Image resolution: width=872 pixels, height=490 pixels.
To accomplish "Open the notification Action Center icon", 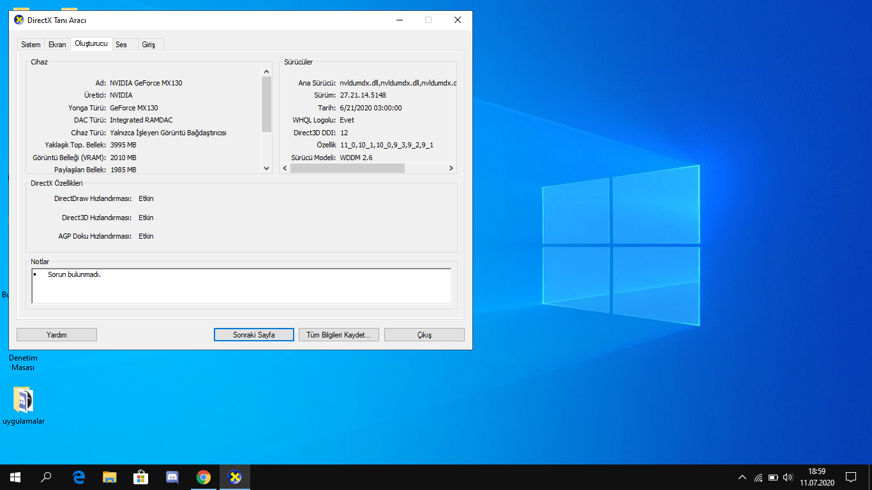I will click(x=851, y=477).
